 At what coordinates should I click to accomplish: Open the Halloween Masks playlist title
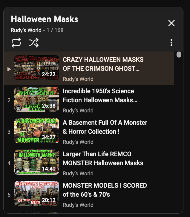(45, 19)
